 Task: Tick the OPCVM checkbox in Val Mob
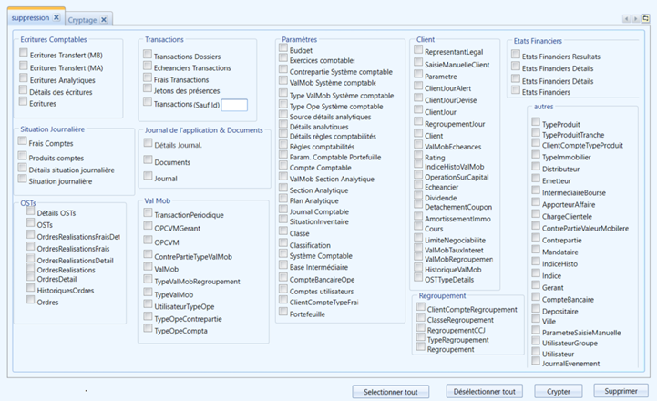point(148,240)
